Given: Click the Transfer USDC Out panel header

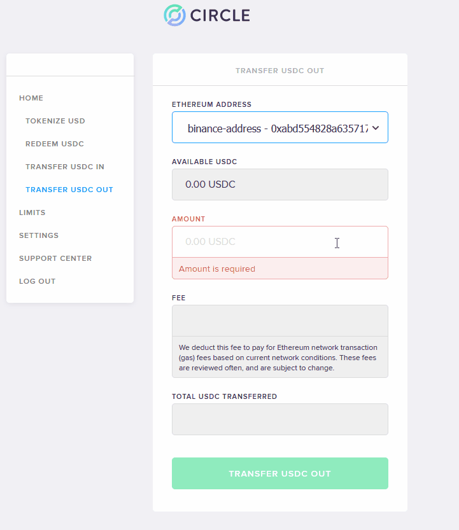Looking at the screenshot, I should [279, 71].
